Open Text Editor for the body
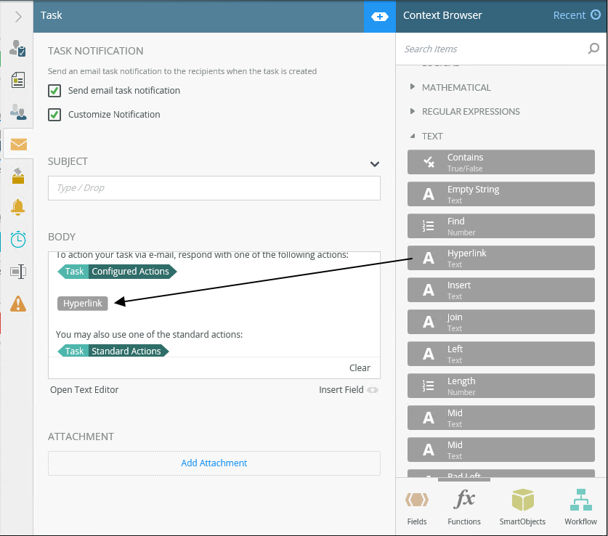The image size is (608, 536). click(84, 389)
